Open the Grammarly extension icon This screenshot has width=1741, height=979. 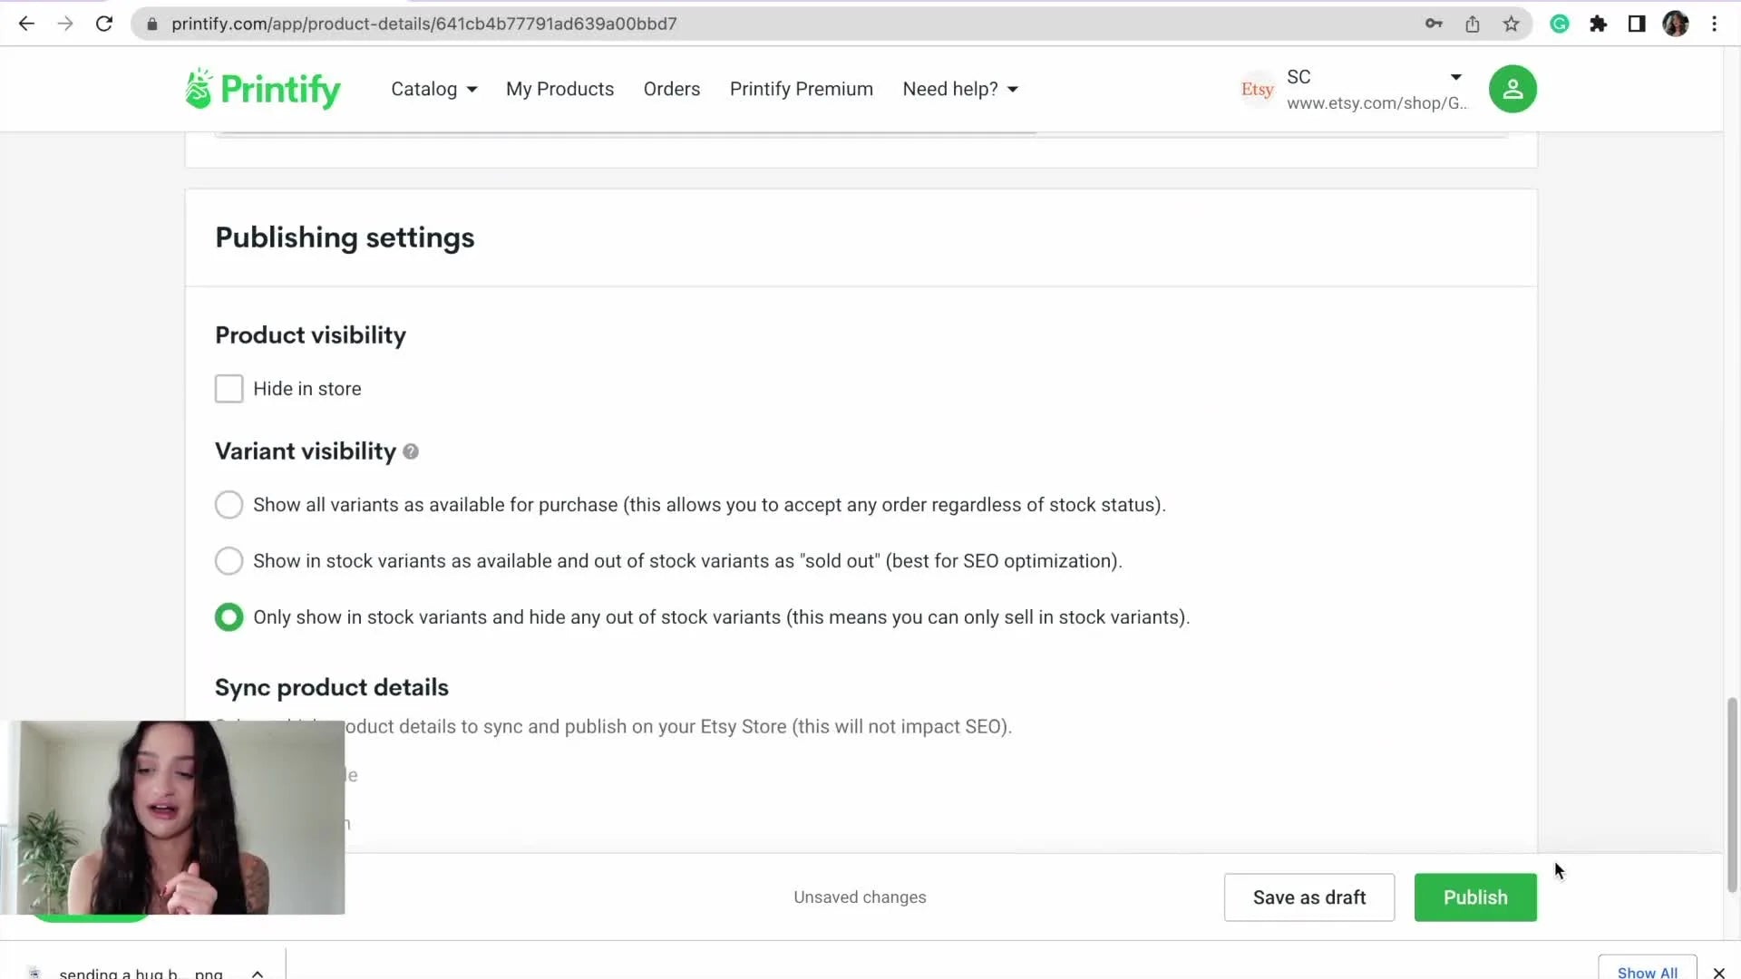(1560, 24)
